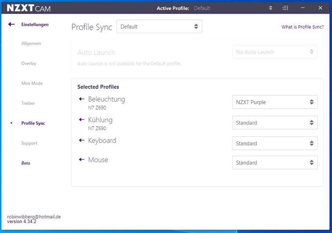Click the arrow icon beside Kühlung
The height and width of the screenshot is (233, 332).
(82, 119)
